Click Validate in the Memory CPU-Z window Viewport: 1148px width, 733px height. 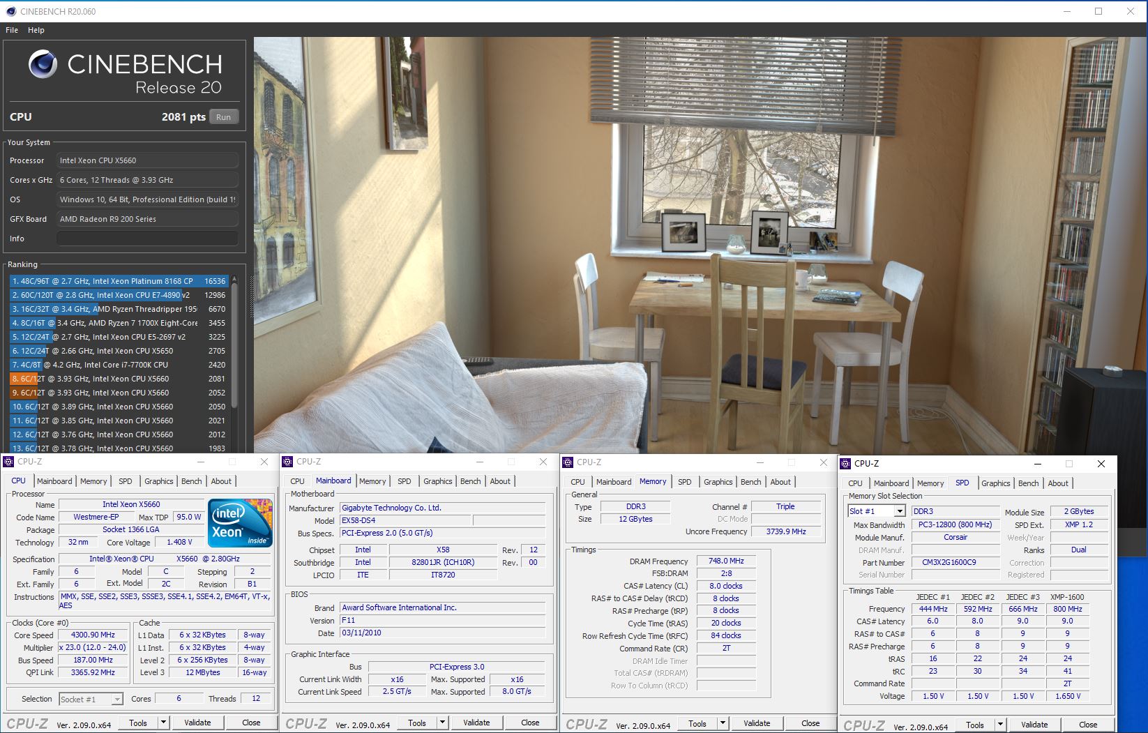(757, 723)
